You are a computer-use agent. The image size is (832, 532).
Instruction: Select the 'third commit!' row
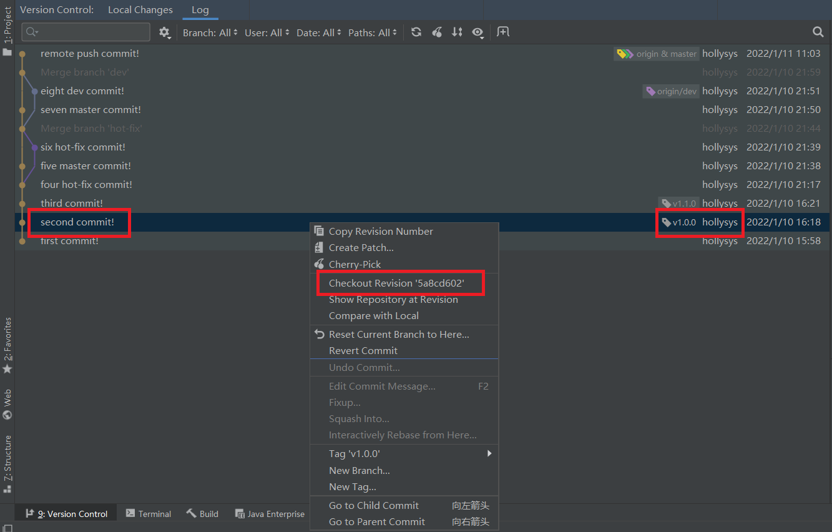pyautogui.click(x=423, y=204)
